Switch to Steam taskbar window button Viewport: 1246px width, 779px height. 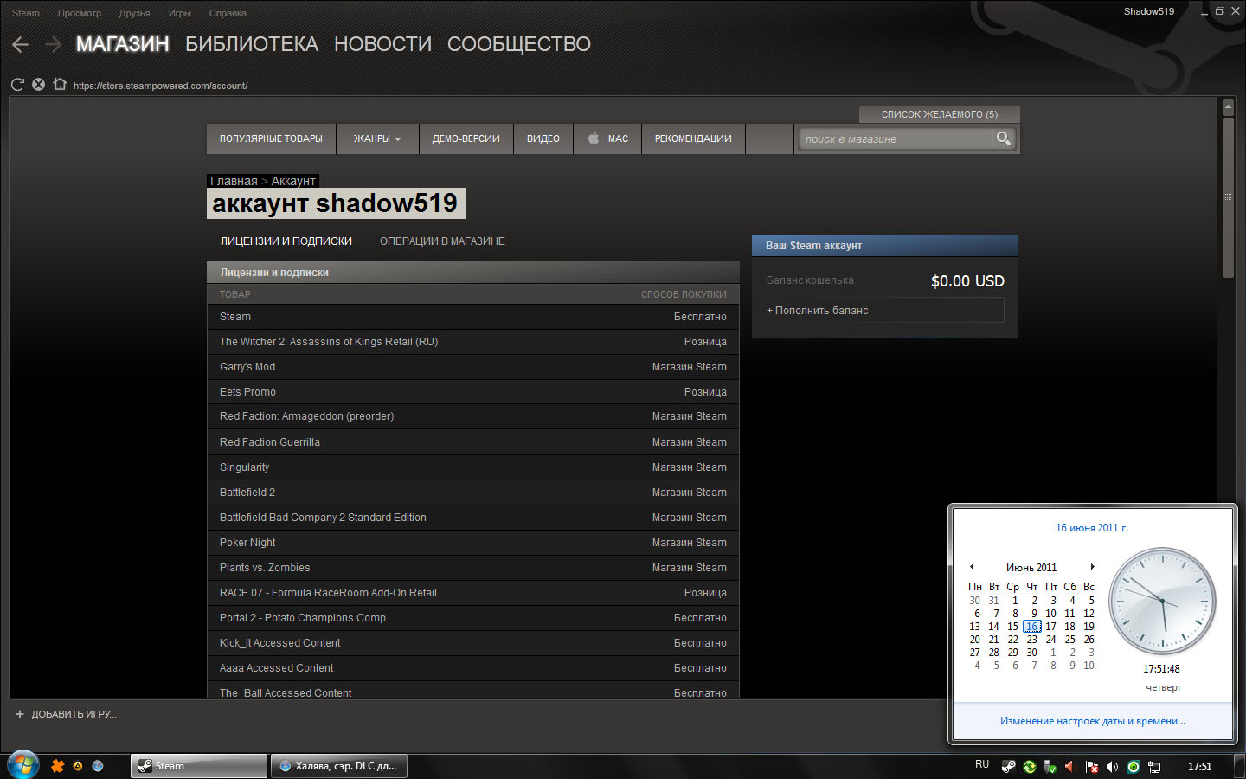pos(199,766)
